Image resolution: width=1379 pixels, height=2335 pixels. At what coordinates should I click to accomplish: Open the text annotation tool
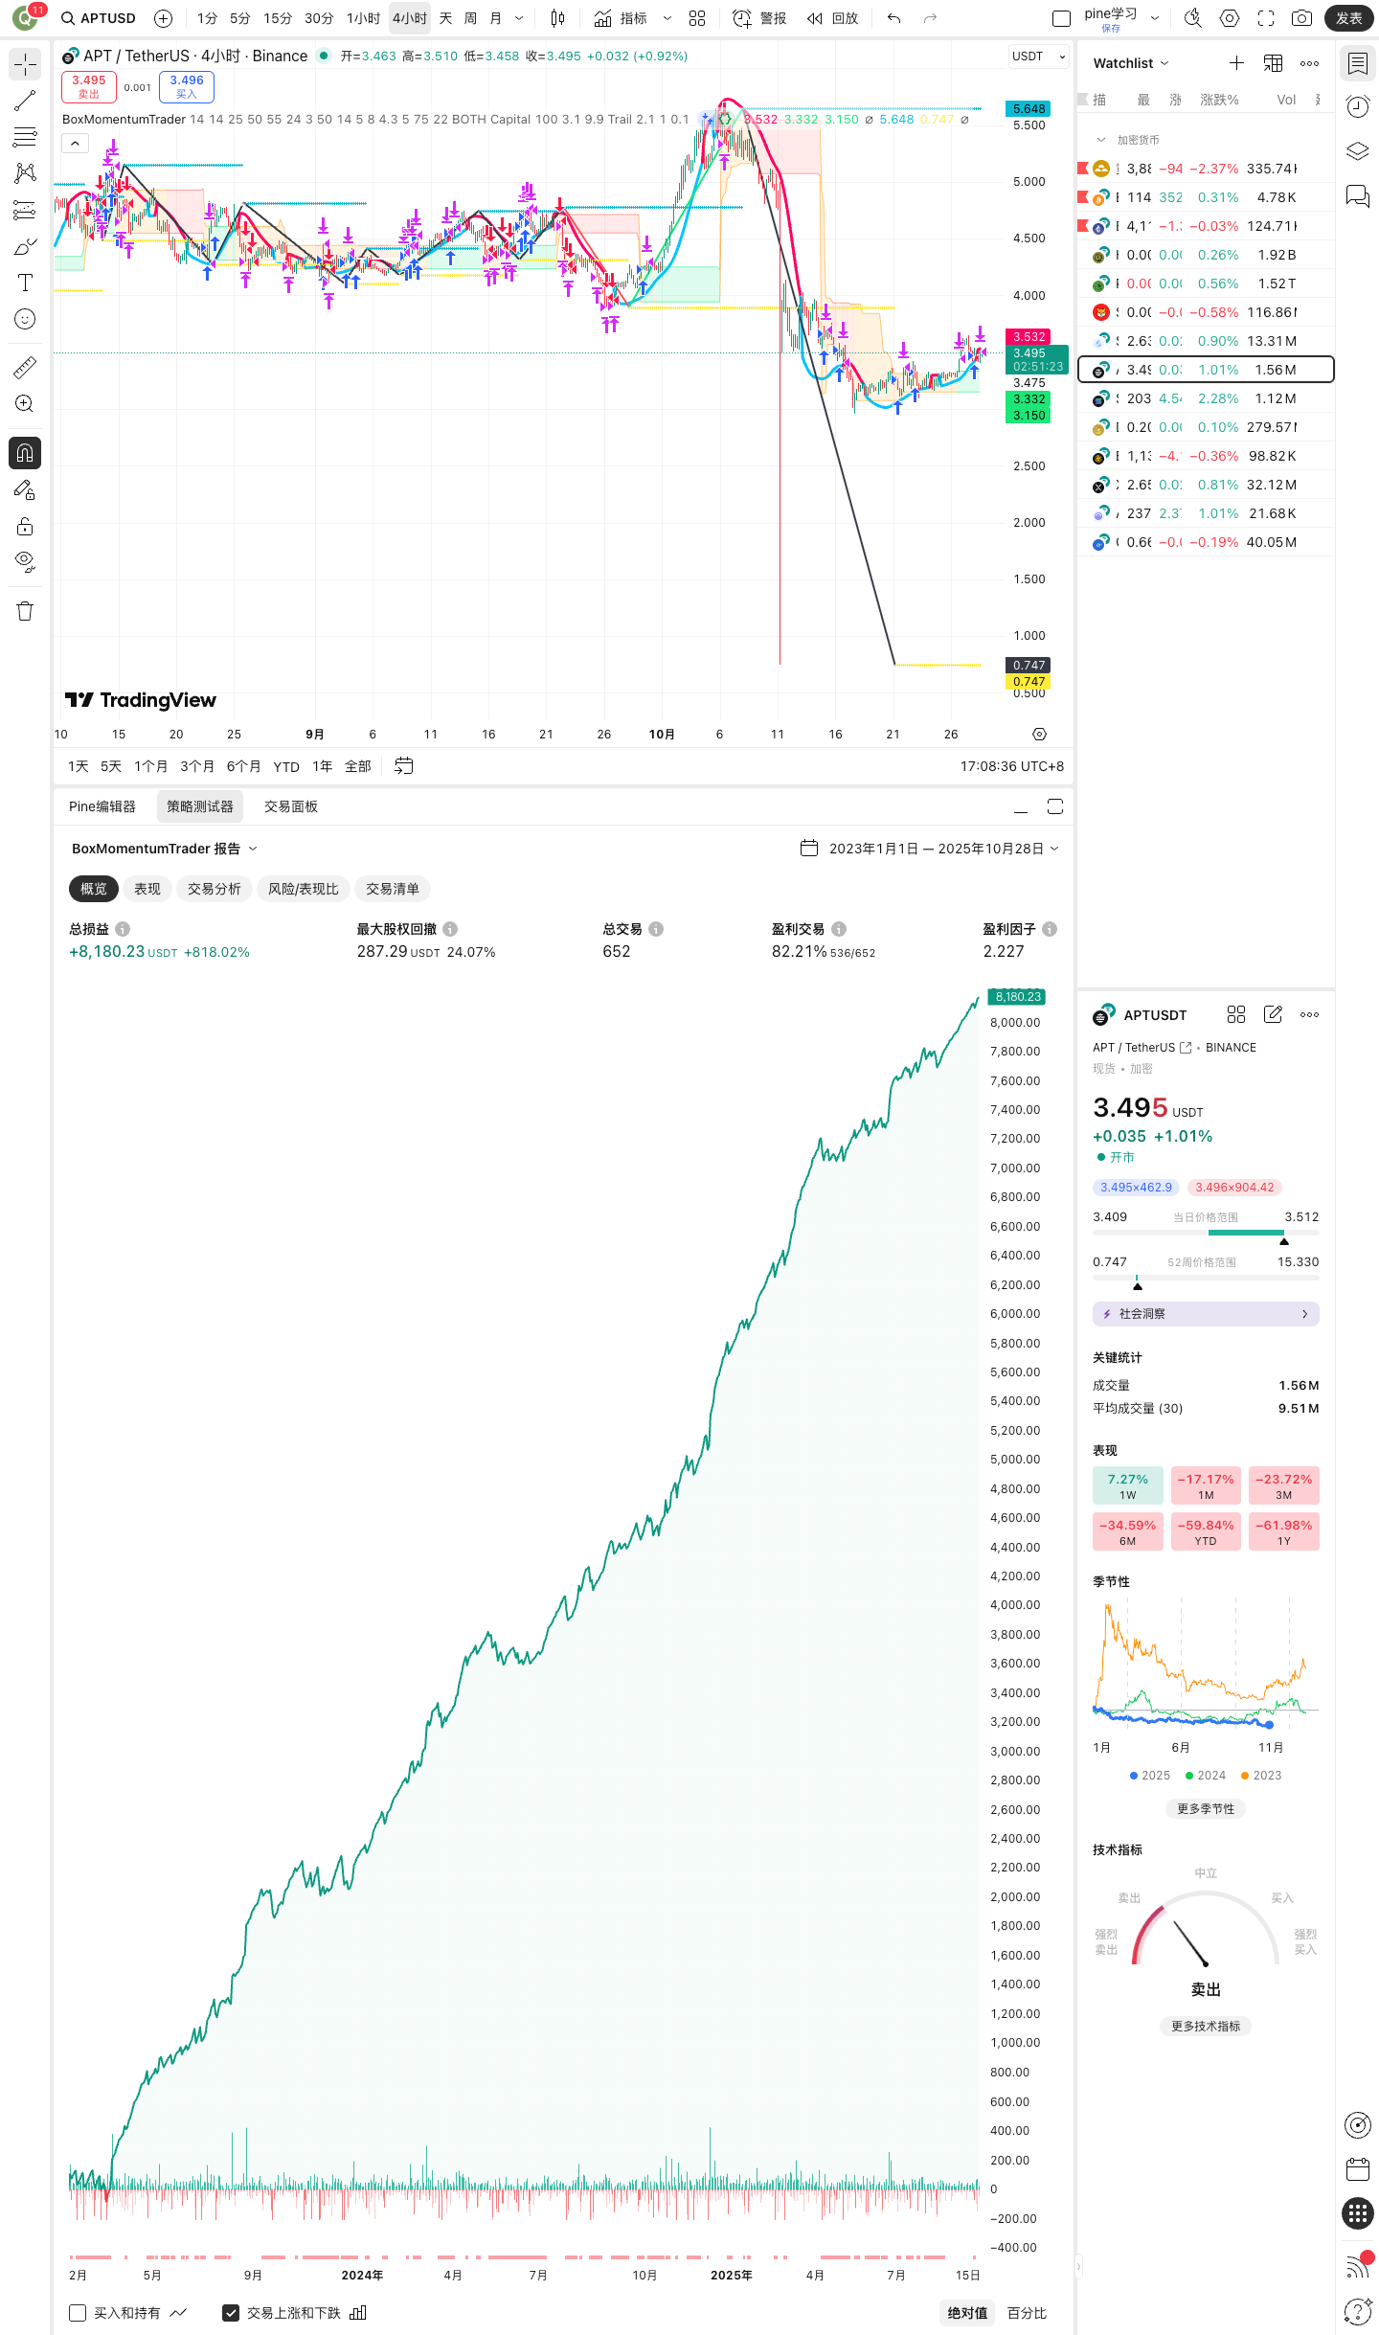[25, 283]
